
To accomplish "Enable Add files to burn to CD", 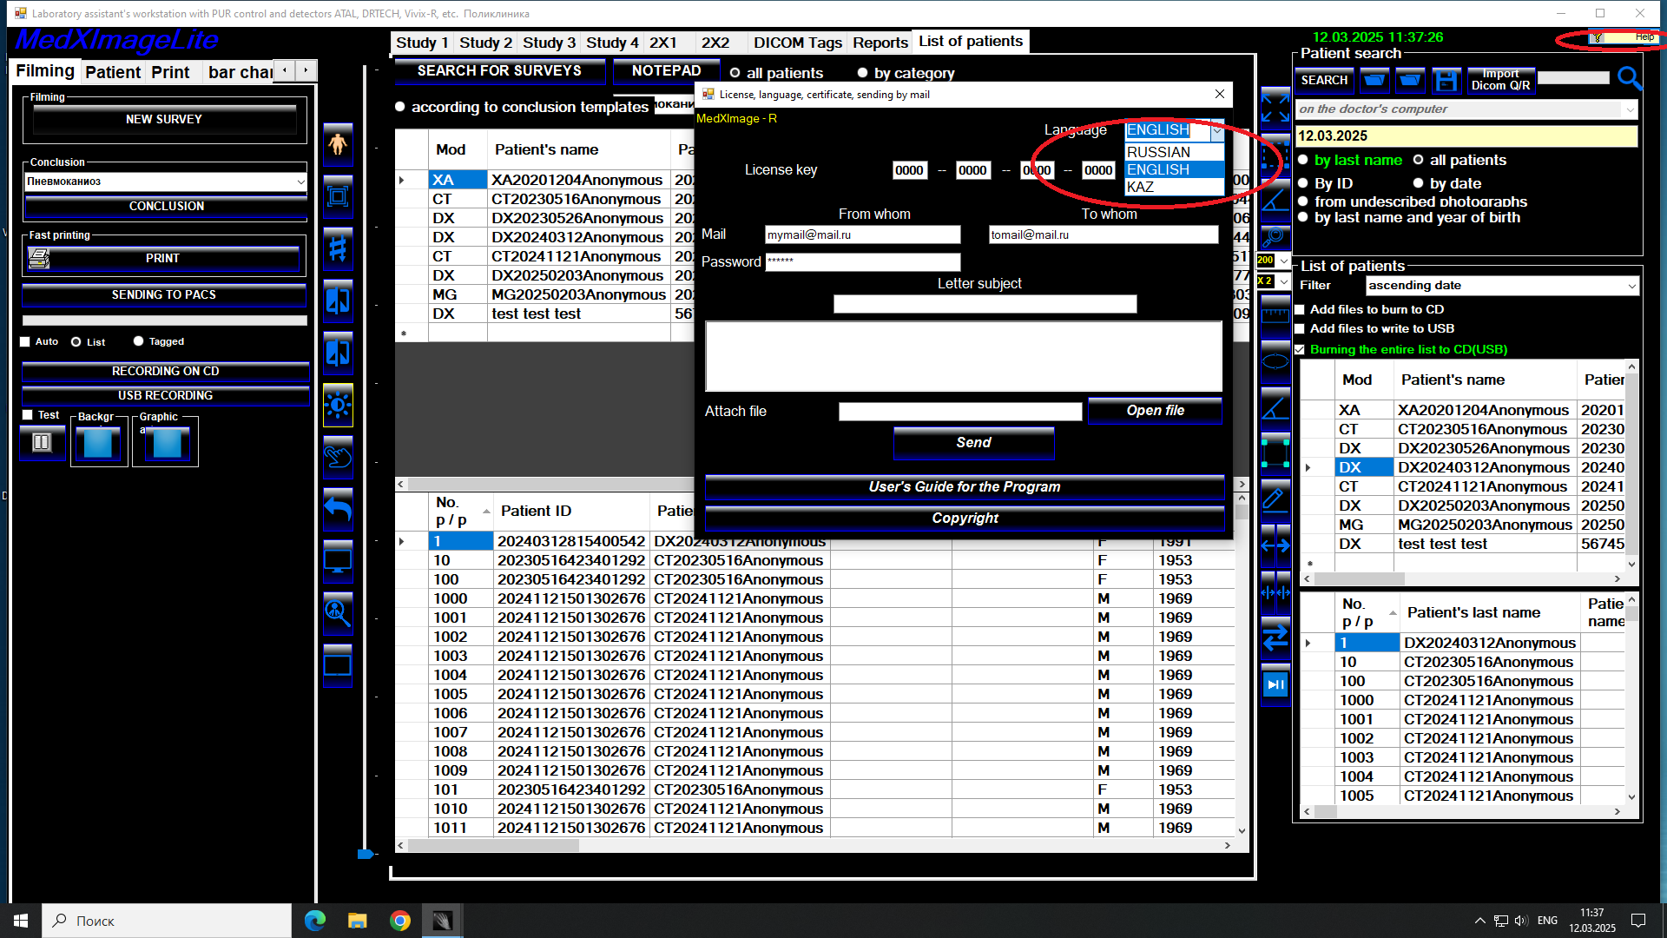I will (x=1300, y=310).
